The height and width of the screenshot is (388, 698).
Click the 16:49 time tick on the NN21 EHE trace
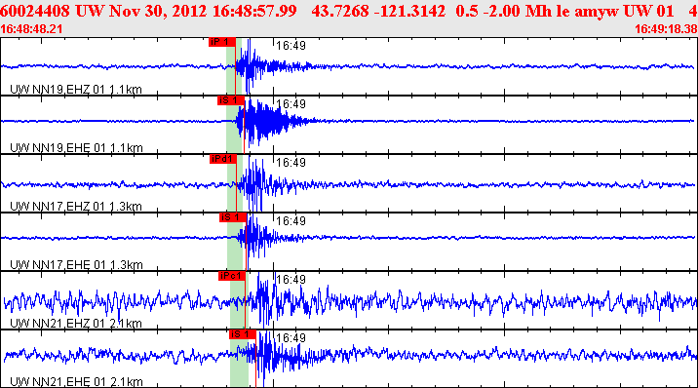tap(291, 337)
